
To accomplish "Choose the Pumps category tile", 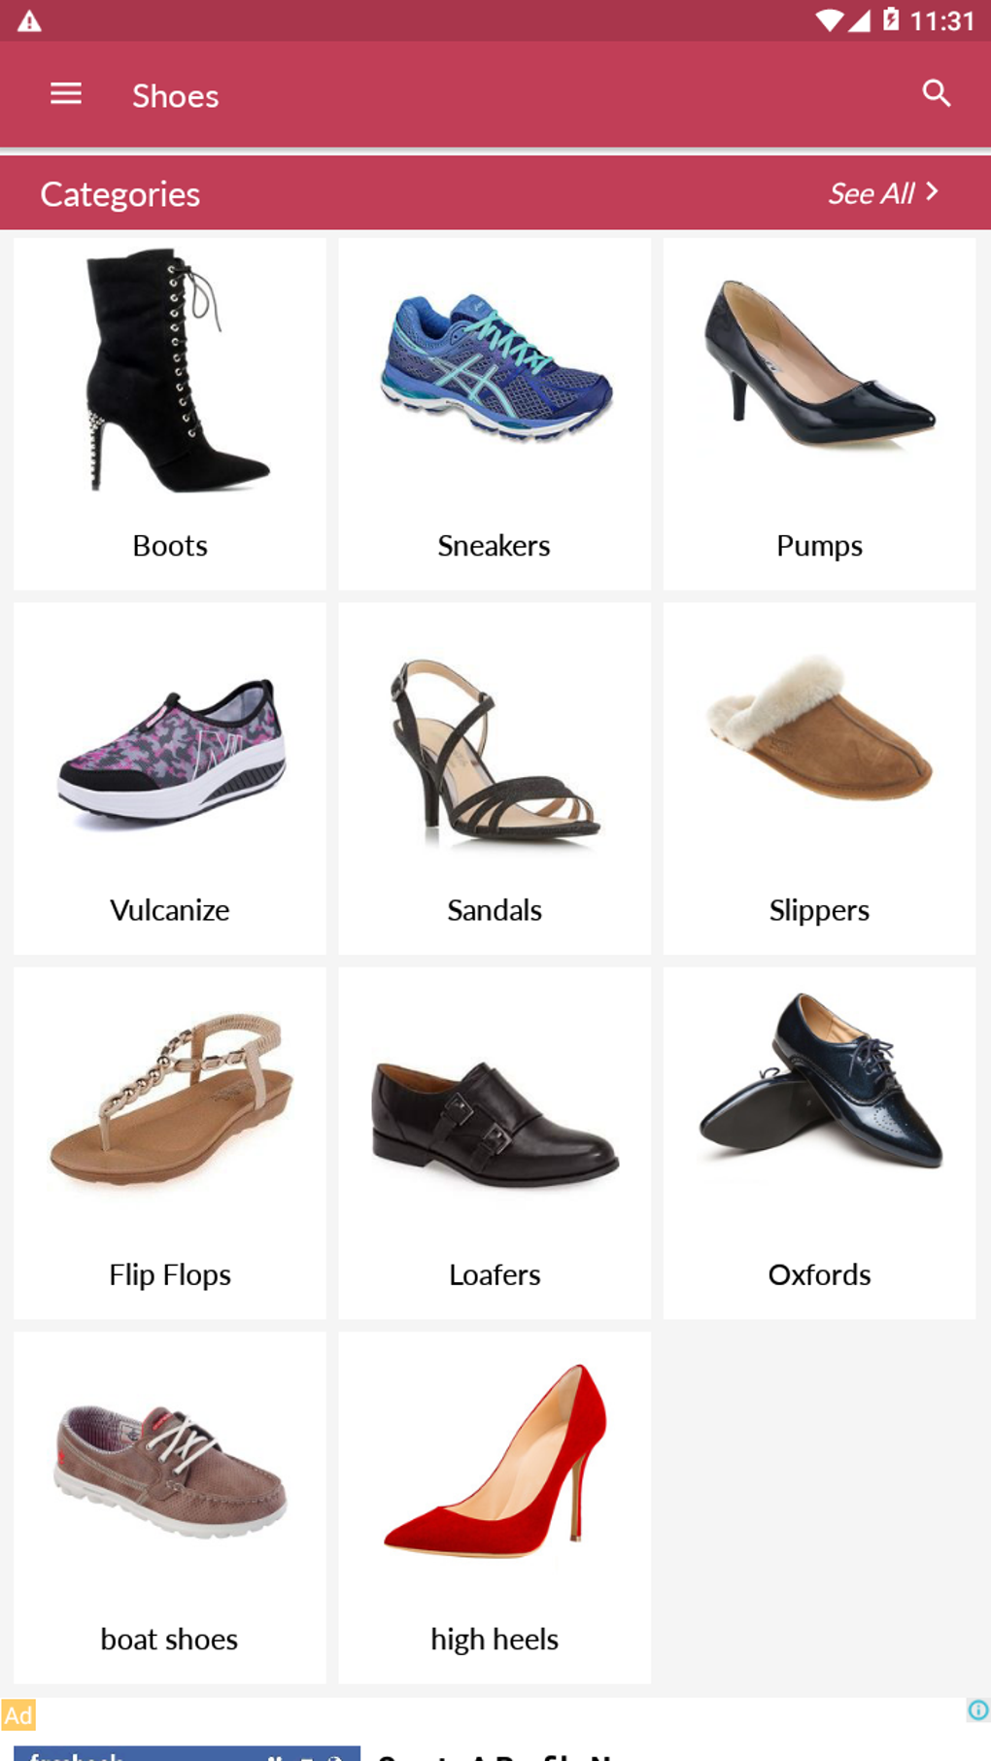I will [819, 414].
